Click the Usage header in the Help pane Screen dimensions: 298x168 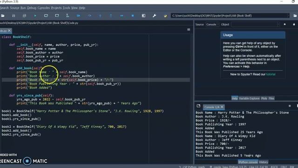pos(253,35)
